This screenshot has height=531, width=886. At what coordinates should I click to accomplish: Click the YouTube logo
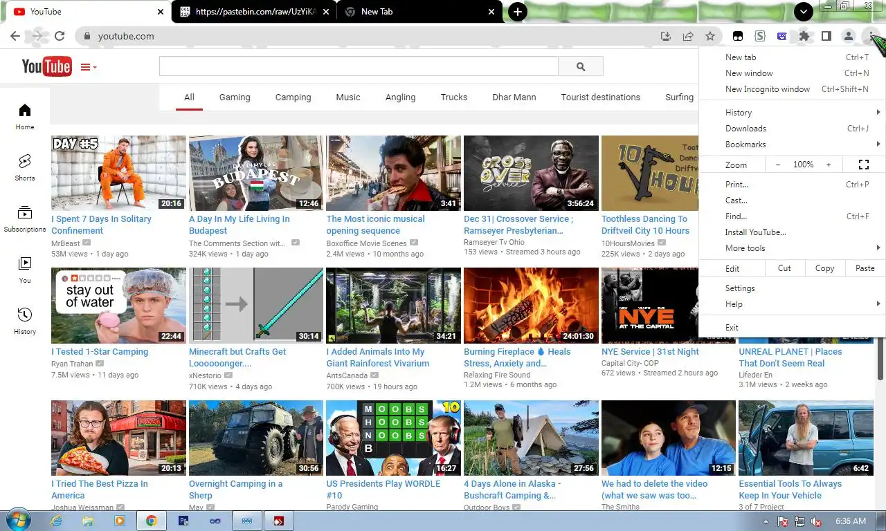click(x=46, y=66)
